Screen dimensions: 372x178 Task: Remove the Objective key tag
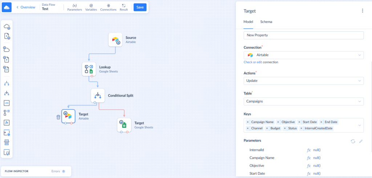point(278,122)
